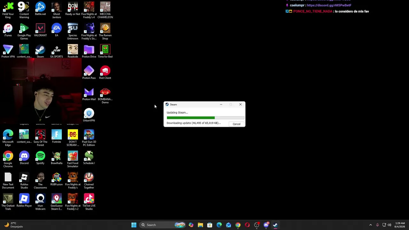This screenshot has width=409, height=230.
Task: Close the Steam updater window
Action: [240, 104]
